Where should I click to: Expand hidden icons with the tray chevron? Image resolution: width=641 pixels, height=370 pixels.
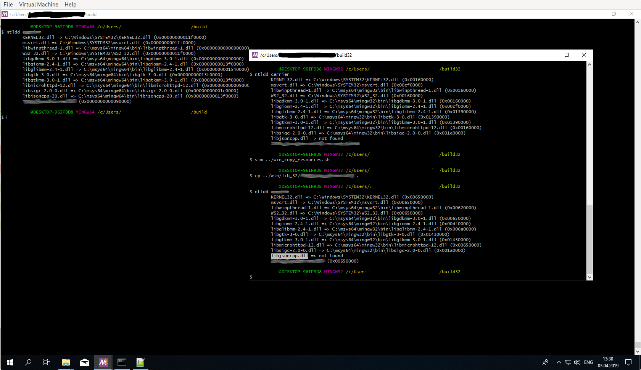[x=558, y=362]
